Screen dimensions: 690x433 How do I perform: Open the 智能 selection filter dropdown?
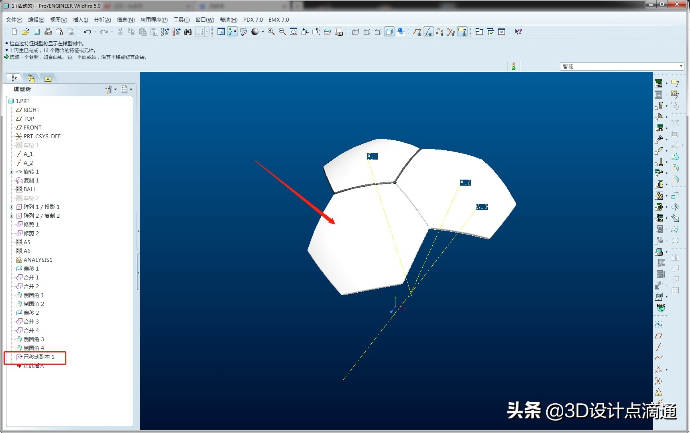click(x=681, y=66)
